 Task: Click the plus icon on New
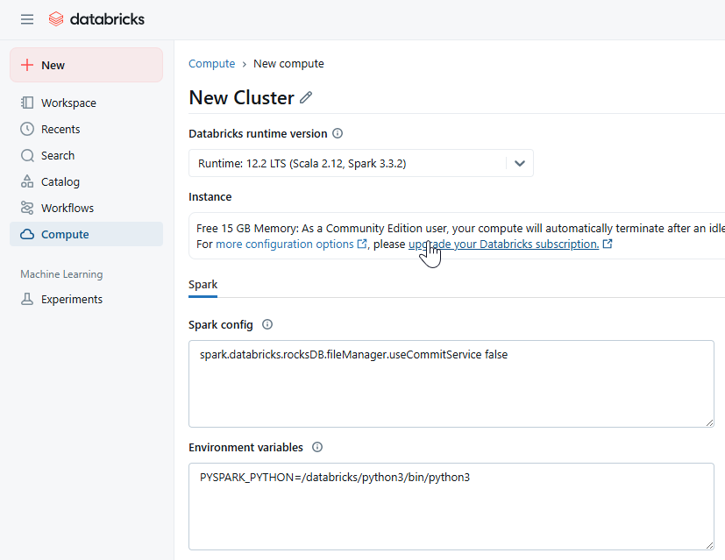pyautogui.click(x=27, y=65)
